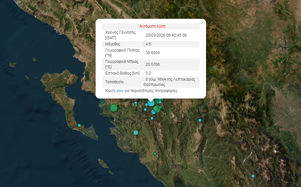Select the cyan marker in the bottom-right map corner

point(253,176)
